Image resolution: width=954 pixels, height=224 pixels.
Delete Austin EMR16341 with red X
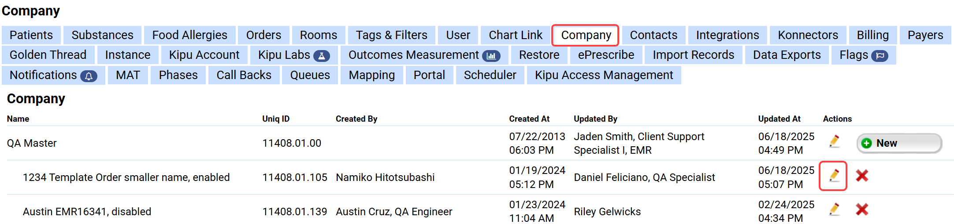862,210
